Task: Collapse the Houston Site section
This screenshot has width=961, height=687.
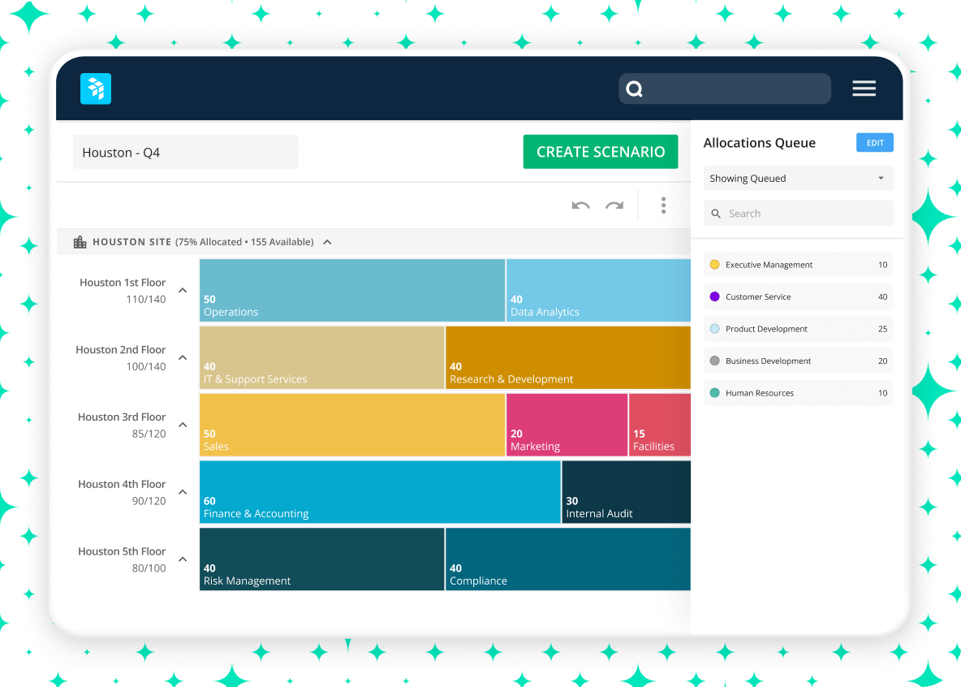Action: pyautogui.click(x=327, y=242)
